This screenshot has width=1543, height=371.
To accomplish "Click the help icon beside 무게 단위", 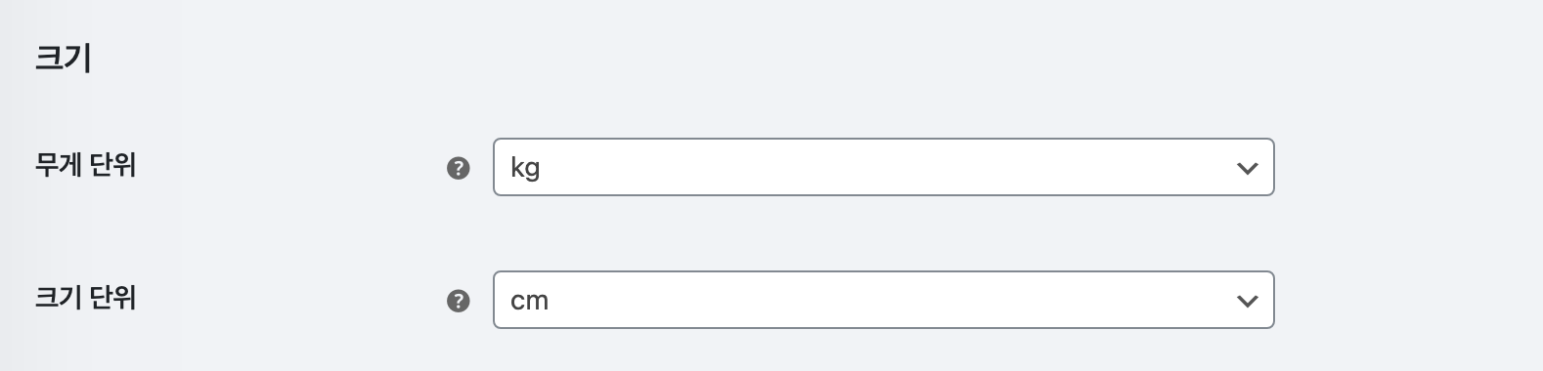I will coord(458,168).
